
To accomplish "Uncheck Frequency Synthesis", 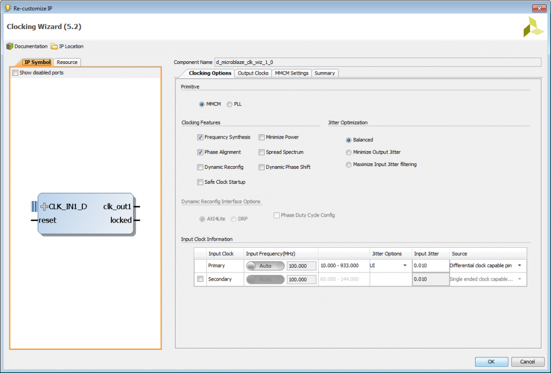I will tap(201, 137).
